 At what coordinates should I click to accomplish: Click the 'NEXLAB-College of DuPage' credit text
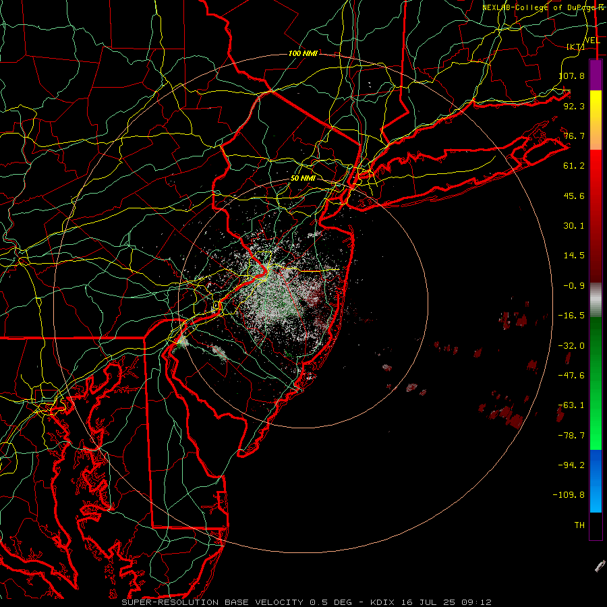538,7
